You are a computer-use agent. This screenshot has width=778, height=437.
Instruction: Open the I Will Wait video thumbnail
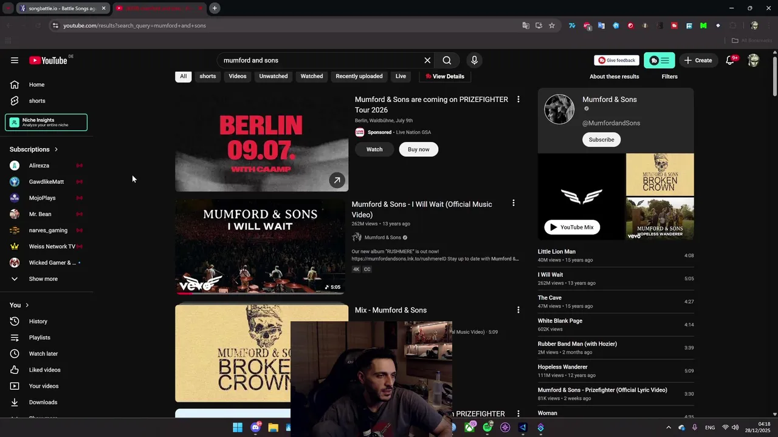pos(260,247)
